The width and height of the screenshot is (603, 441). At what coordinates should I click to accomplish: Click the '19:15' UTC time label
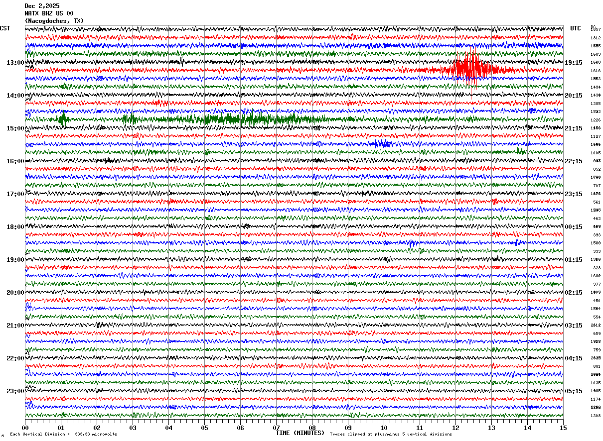point(574,63)
